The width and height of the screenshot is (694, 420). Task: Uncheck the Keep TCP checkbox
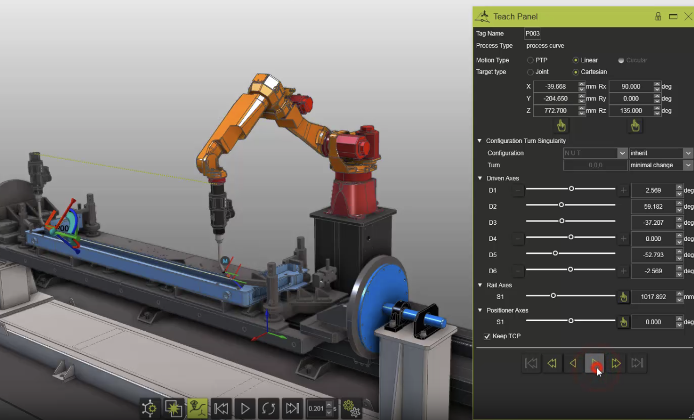487,337
